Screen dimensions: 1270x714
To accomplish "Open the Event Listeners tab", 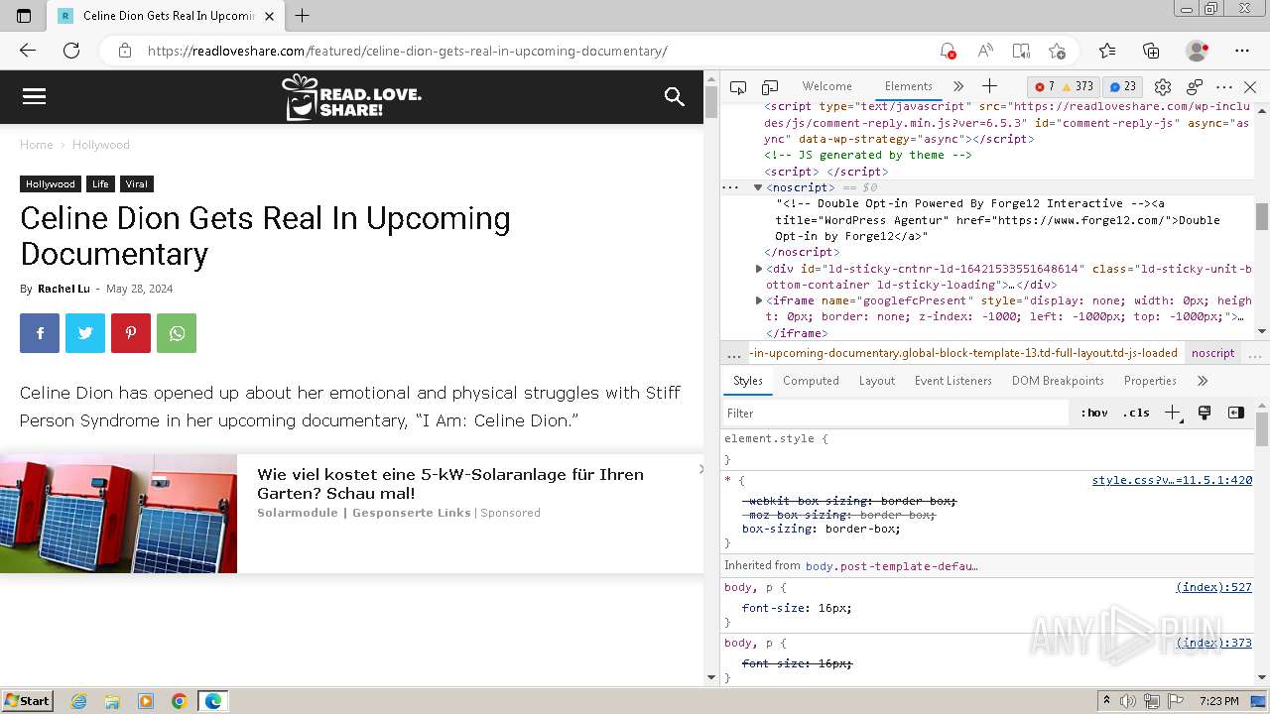I will click(952, 381).
